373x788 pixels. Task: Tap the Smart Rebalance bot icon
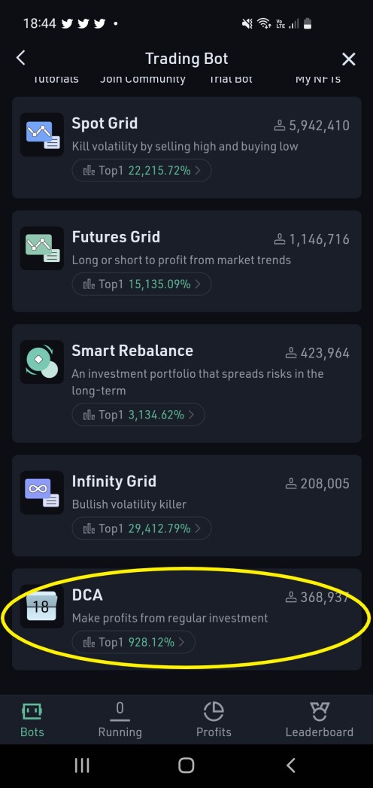point(42,362)
